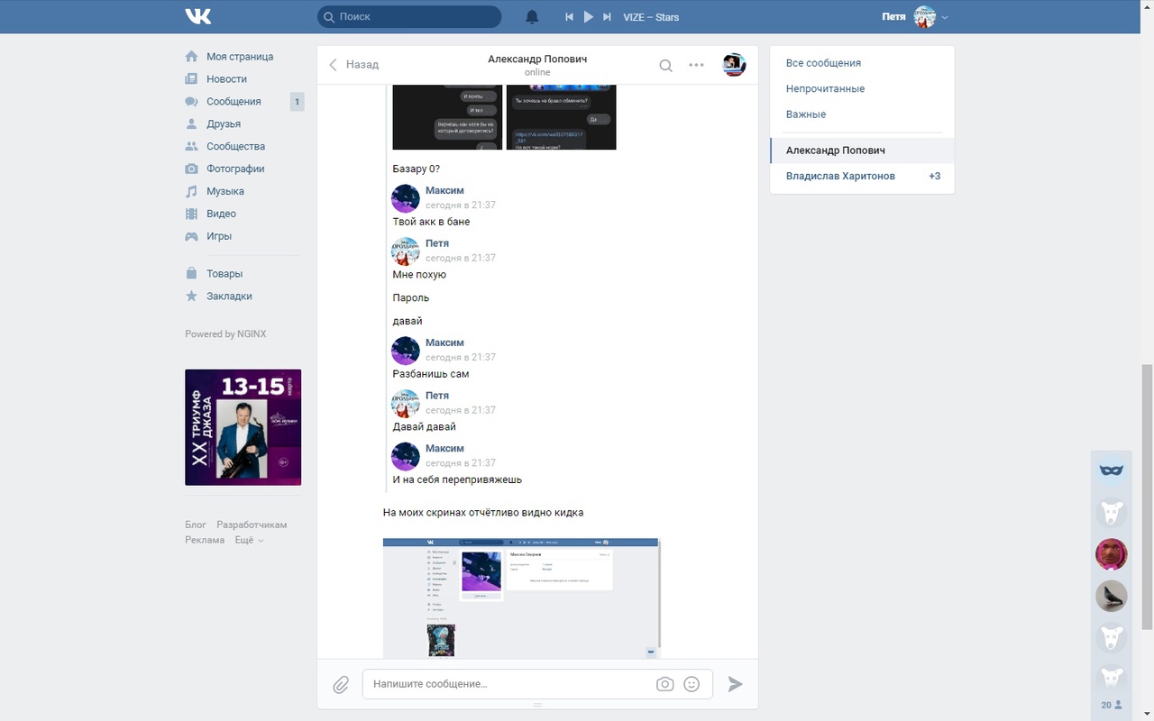Go back with Назад link

354,65
